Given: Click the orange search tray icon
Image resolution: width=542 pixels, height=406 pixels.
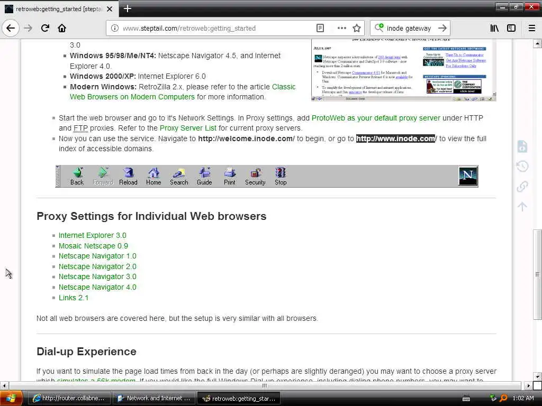Looking at the screenshot, I should tap(504, 398).
